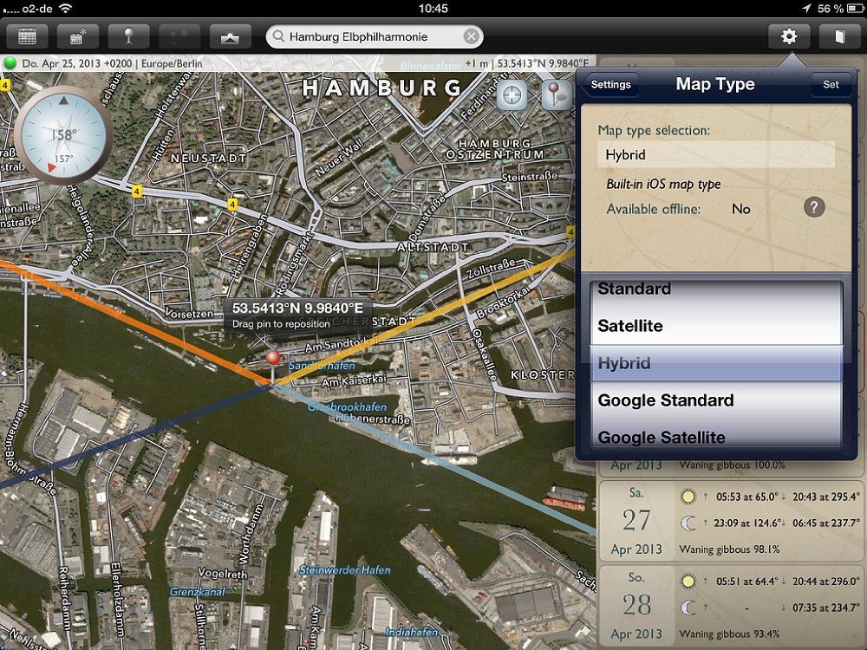Go back with the Settings button
The width and height of the screenshot is (867, 650).
coord(610,85)
